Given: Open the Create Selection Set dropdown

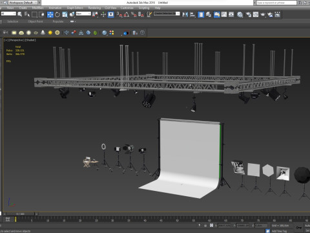Looking at the screenshot, I should [x=167, y=14].
